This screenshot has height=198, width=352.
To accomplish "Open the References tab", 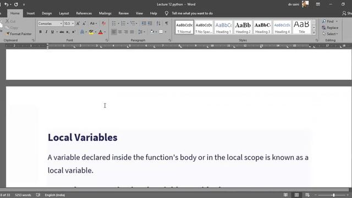I will (x=84, y=13).
